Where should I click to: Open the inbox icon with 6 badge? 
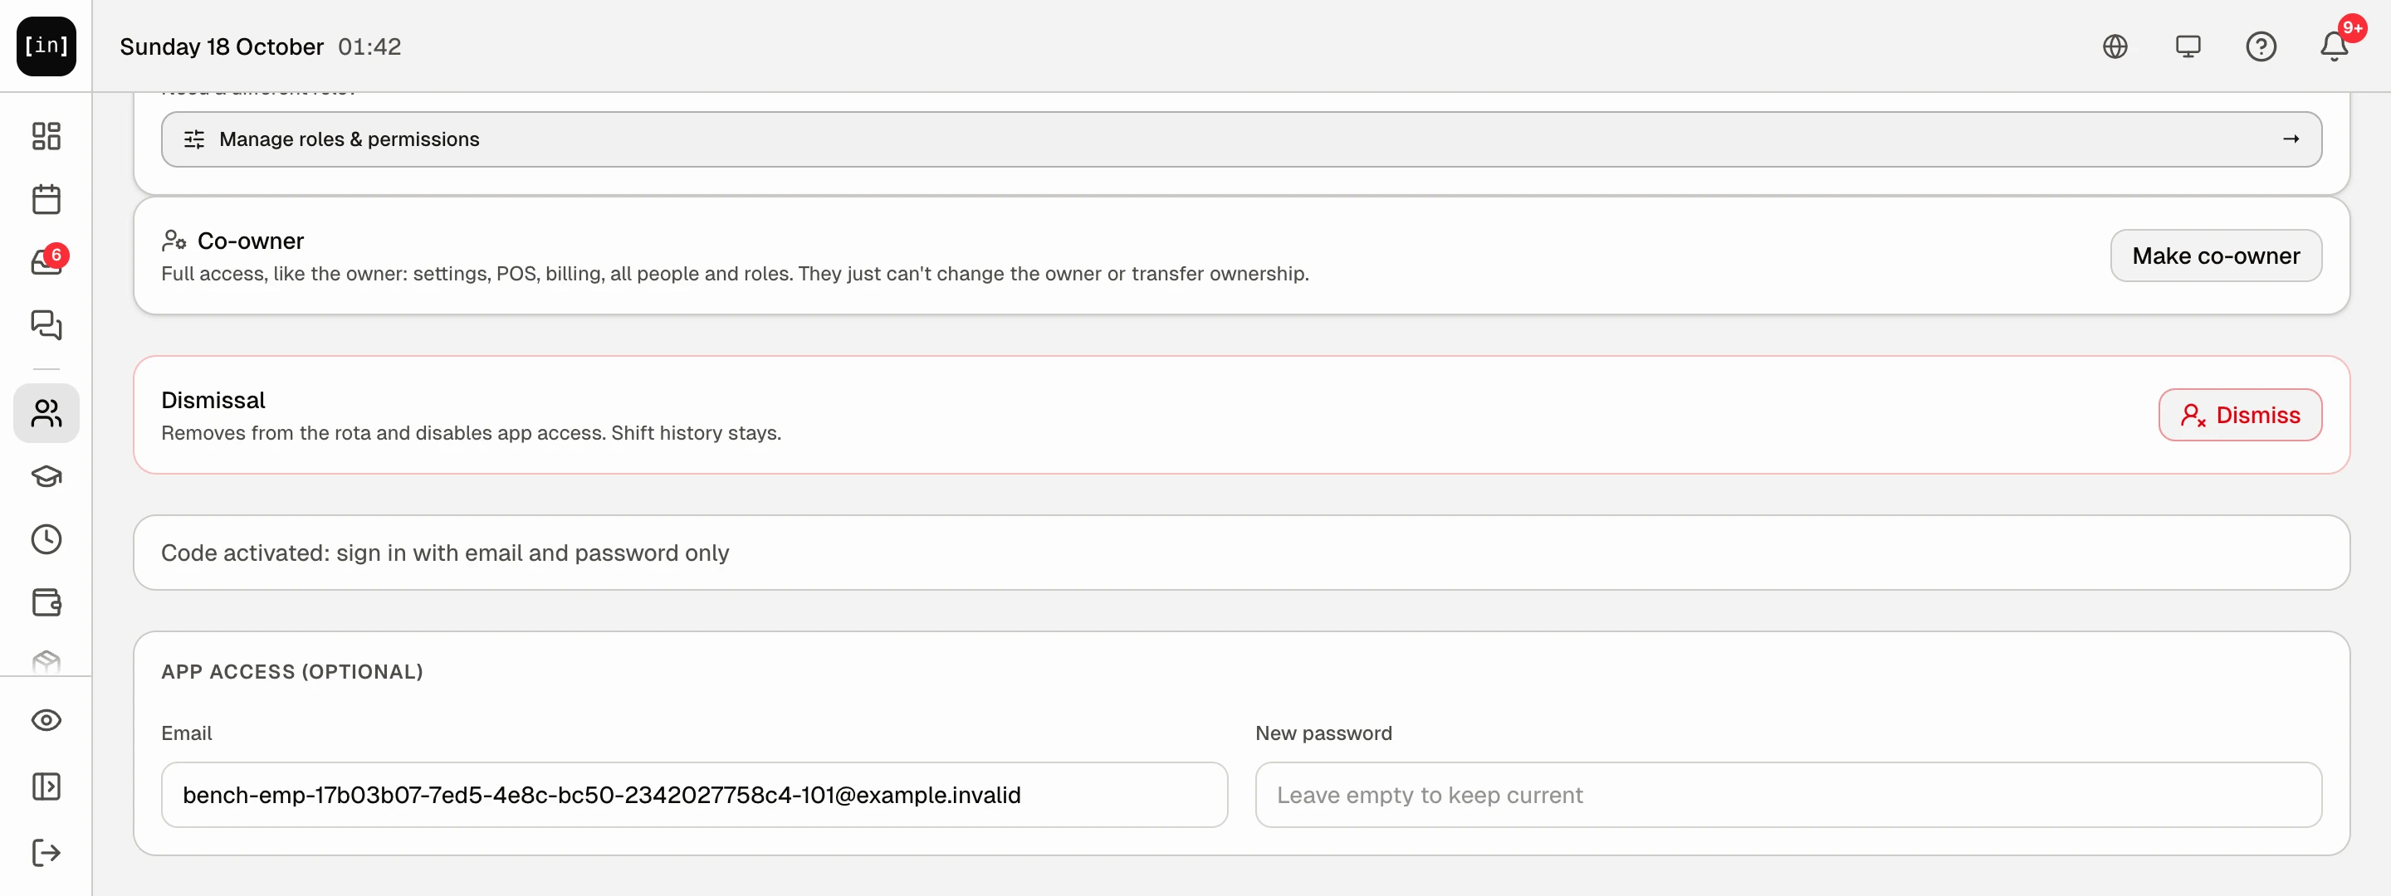tap(46, 261)
